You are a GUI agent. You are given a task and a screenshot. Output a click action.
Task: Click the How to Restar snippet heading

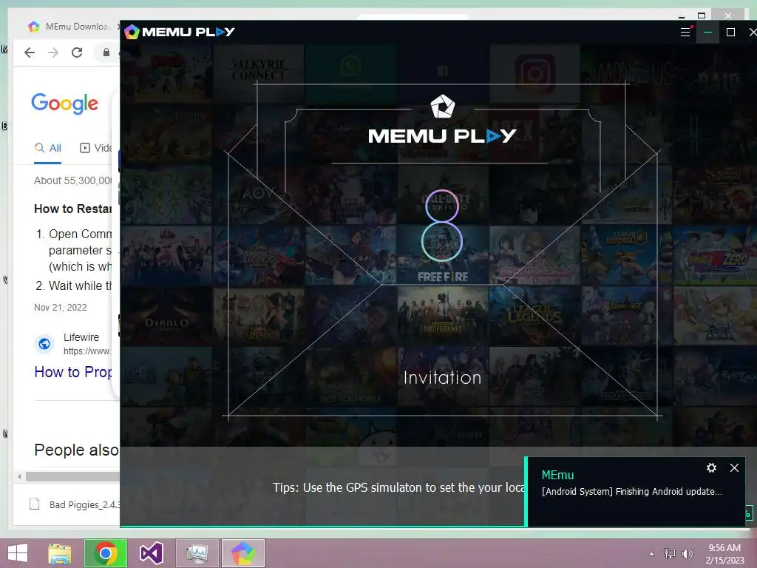[73, 209]
